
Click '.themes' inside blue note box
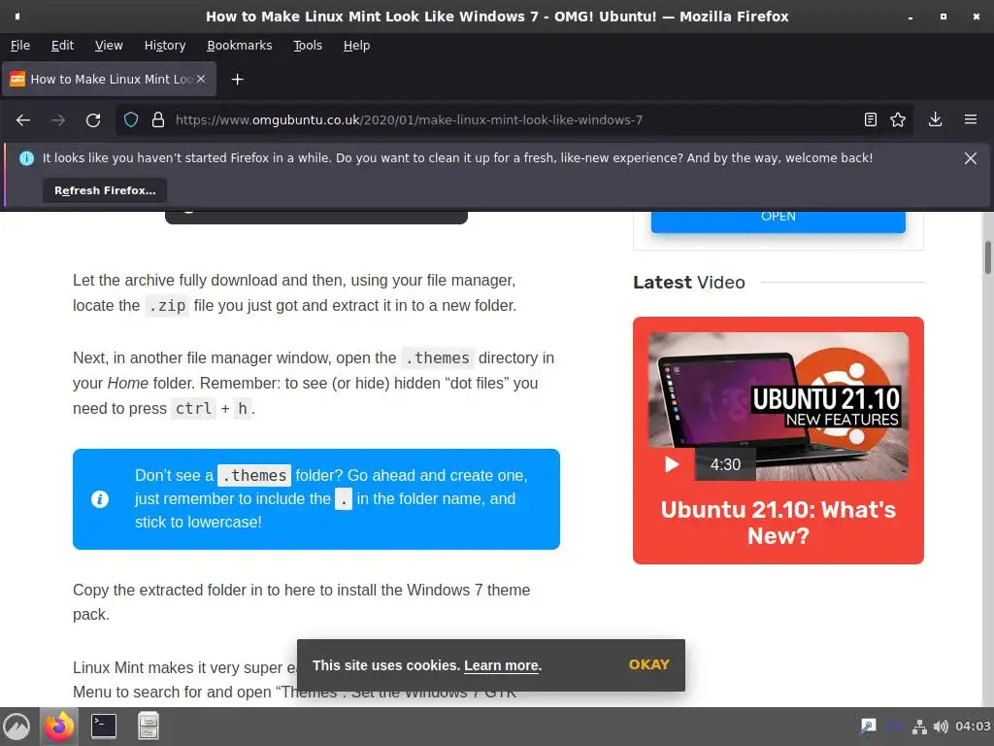(x=254, y=475)
